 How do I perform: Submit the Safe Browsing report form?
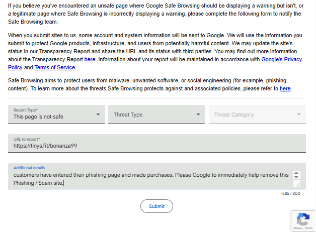pyautogui.click(x=156, y=206)
